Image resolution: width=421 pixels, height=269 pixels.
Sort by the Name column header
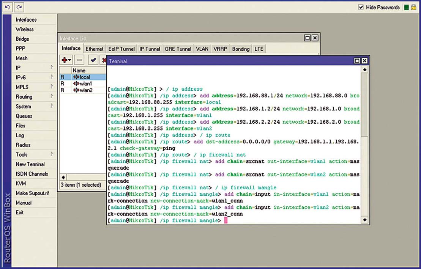pos(89,70)
